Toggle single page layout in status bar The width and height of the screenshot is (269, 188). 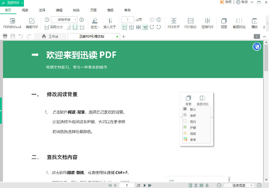(x=190, y=185)
